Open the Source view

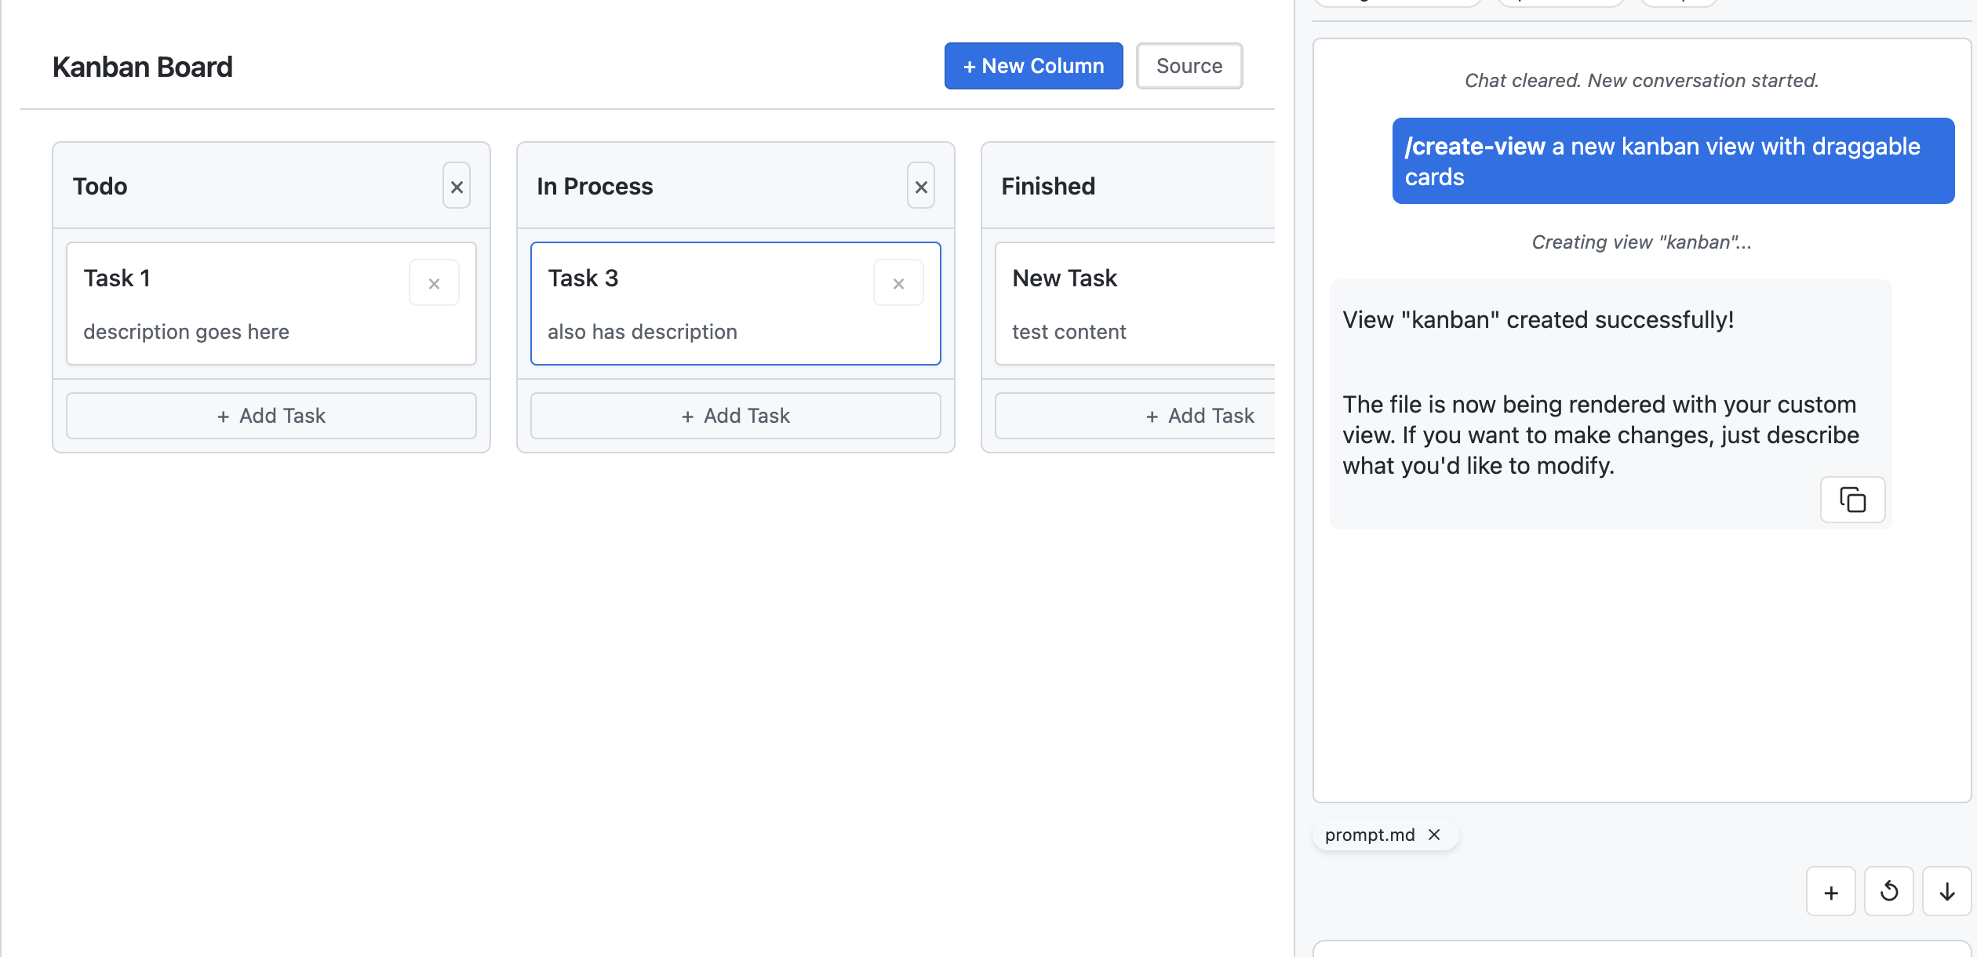coord(1189,66)
